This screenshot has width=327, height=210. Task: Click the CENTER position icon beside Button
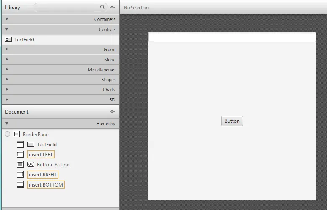(x=20, y=164)
